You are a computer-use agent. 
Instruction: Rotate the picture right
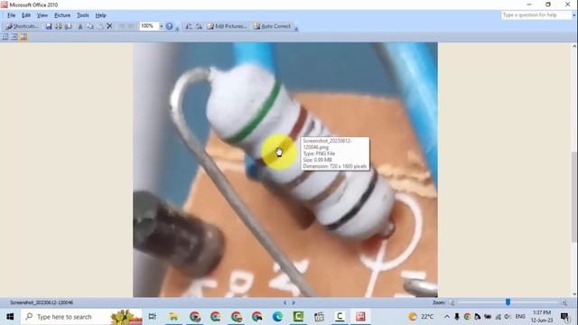coord(199,26)
